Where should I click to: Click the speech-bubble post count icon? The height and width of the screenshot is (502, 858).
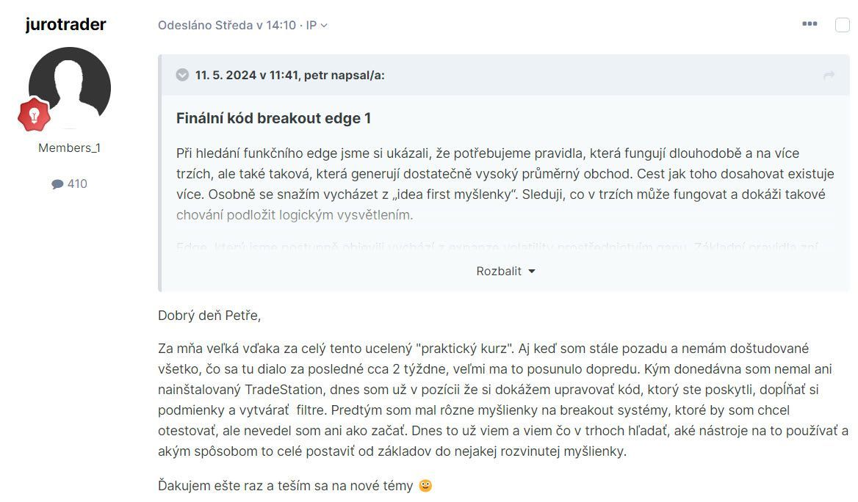(57, 184)
